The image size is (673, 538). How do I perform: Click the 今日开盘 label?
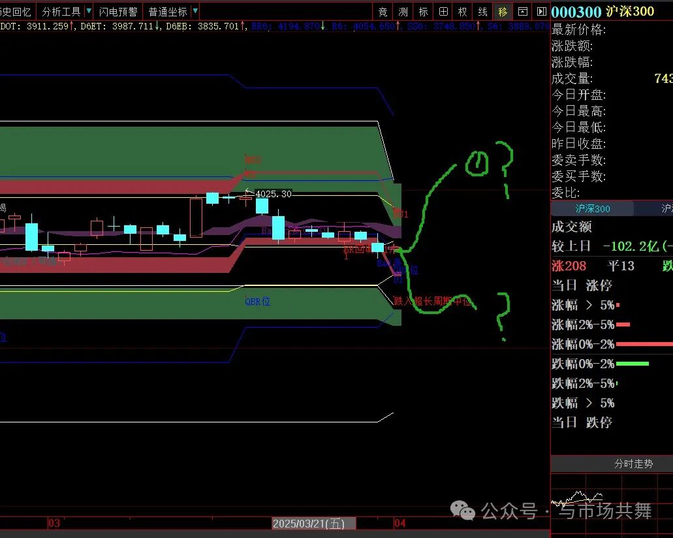578,95
